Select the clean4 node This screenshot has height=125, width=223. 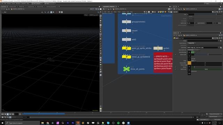(x=126, y=31)
